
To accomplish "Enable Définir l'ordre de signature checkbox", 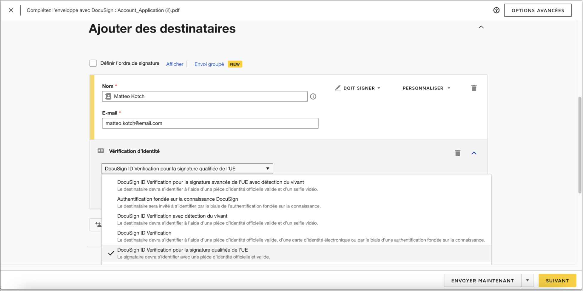I will (93, 63).
